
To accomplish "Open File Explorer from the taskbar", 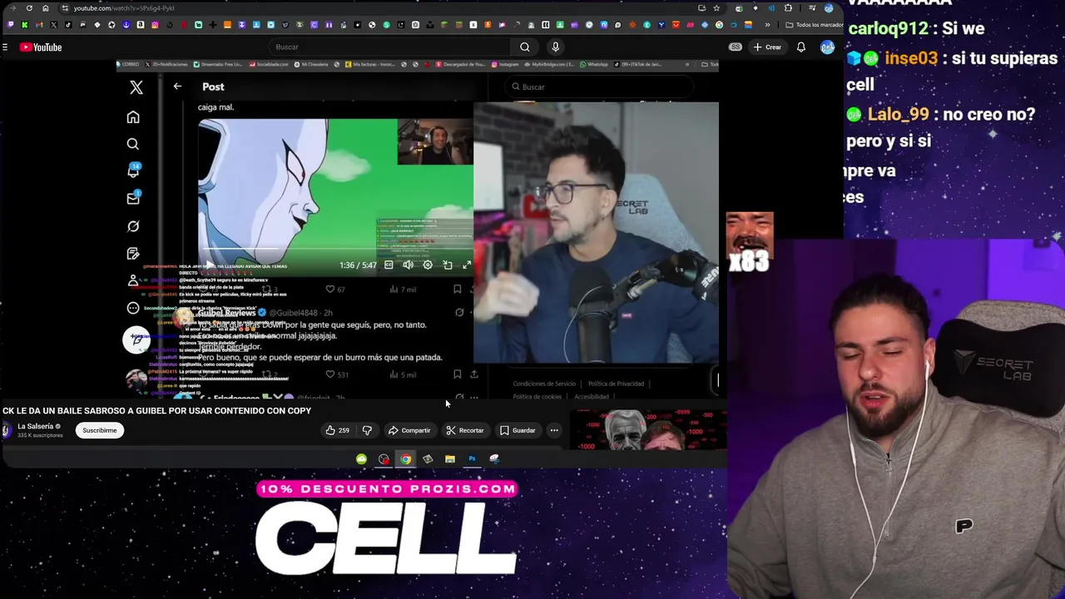I will tap(450, 459).
